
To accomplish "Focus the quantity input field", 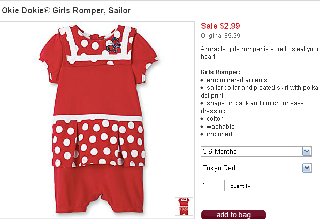I will 212,185.
